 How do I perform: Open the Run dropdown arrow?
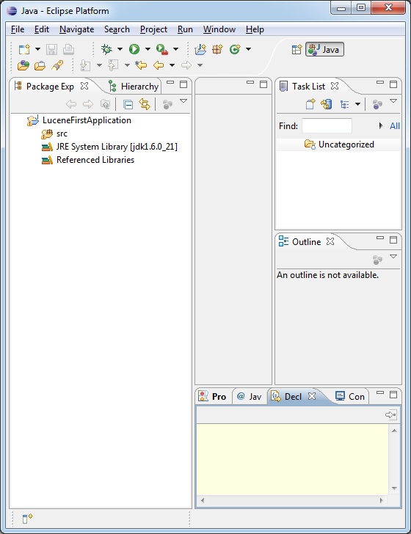tap(148, 49)
